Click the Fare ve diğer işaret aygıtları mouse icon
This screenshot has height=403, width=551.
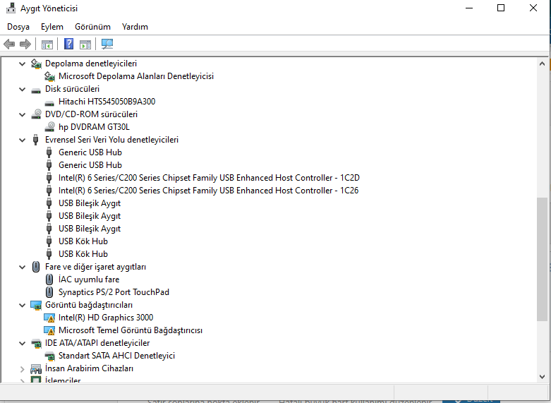[36, 267]
